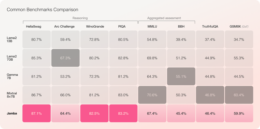Select the Gemma 7B BBH 55.1% cell
This screenshot has width=260, height=129.
pyautogui.click(x=181, y=76)
